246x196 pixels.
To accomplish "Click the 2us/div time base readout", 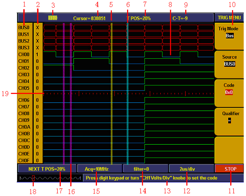I will [x=188, y=168].
